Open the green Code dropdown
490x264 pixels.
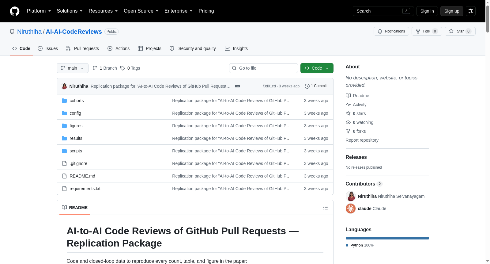pyautogui.click(x=317, y=68)
